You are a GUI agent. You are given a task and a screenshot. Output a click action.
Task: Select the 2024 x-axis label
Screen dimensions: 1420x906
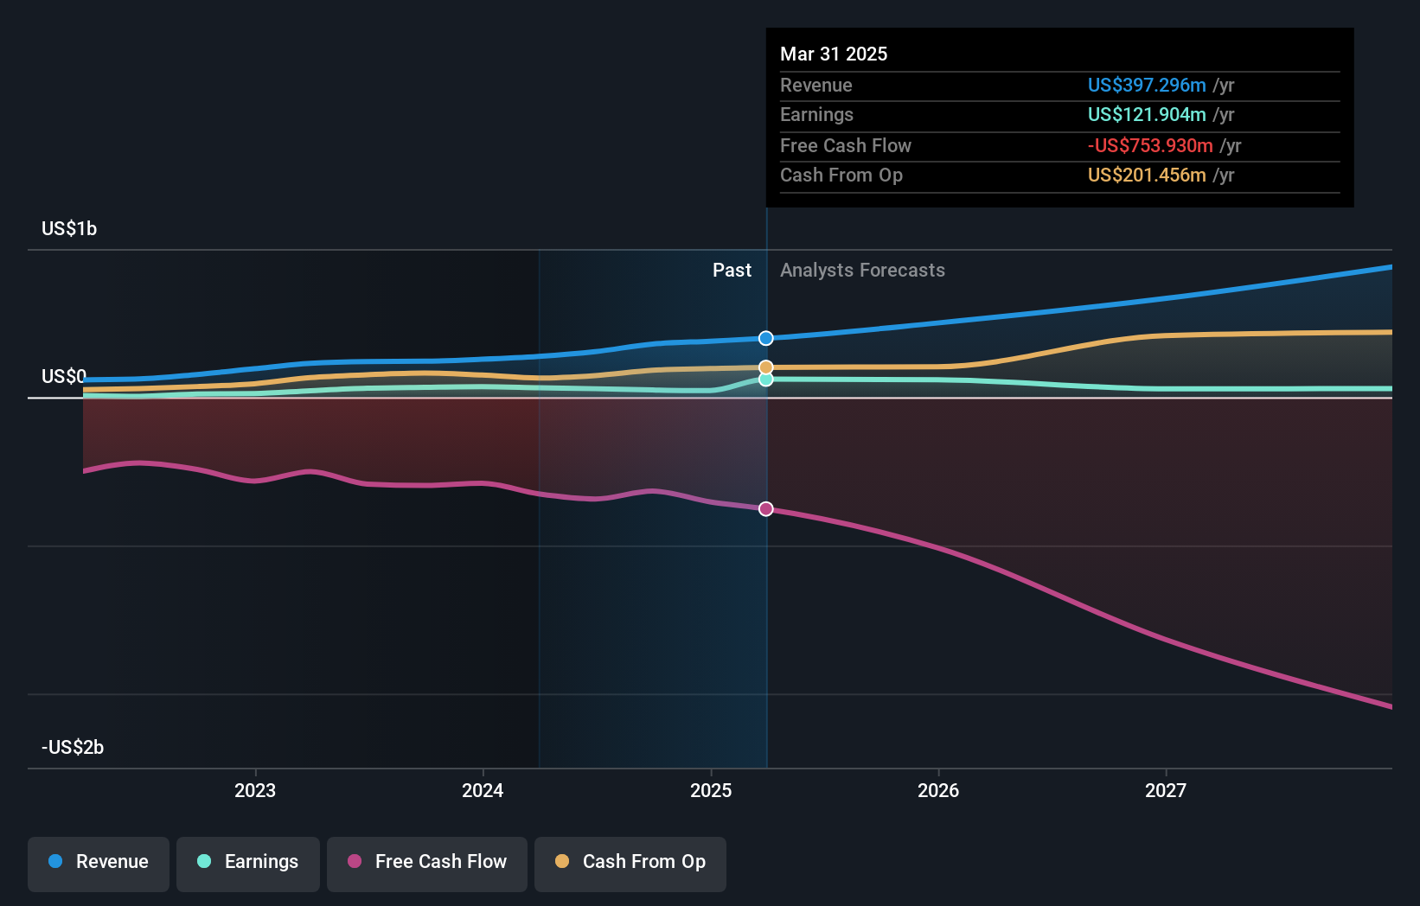(x=483, y=790)
